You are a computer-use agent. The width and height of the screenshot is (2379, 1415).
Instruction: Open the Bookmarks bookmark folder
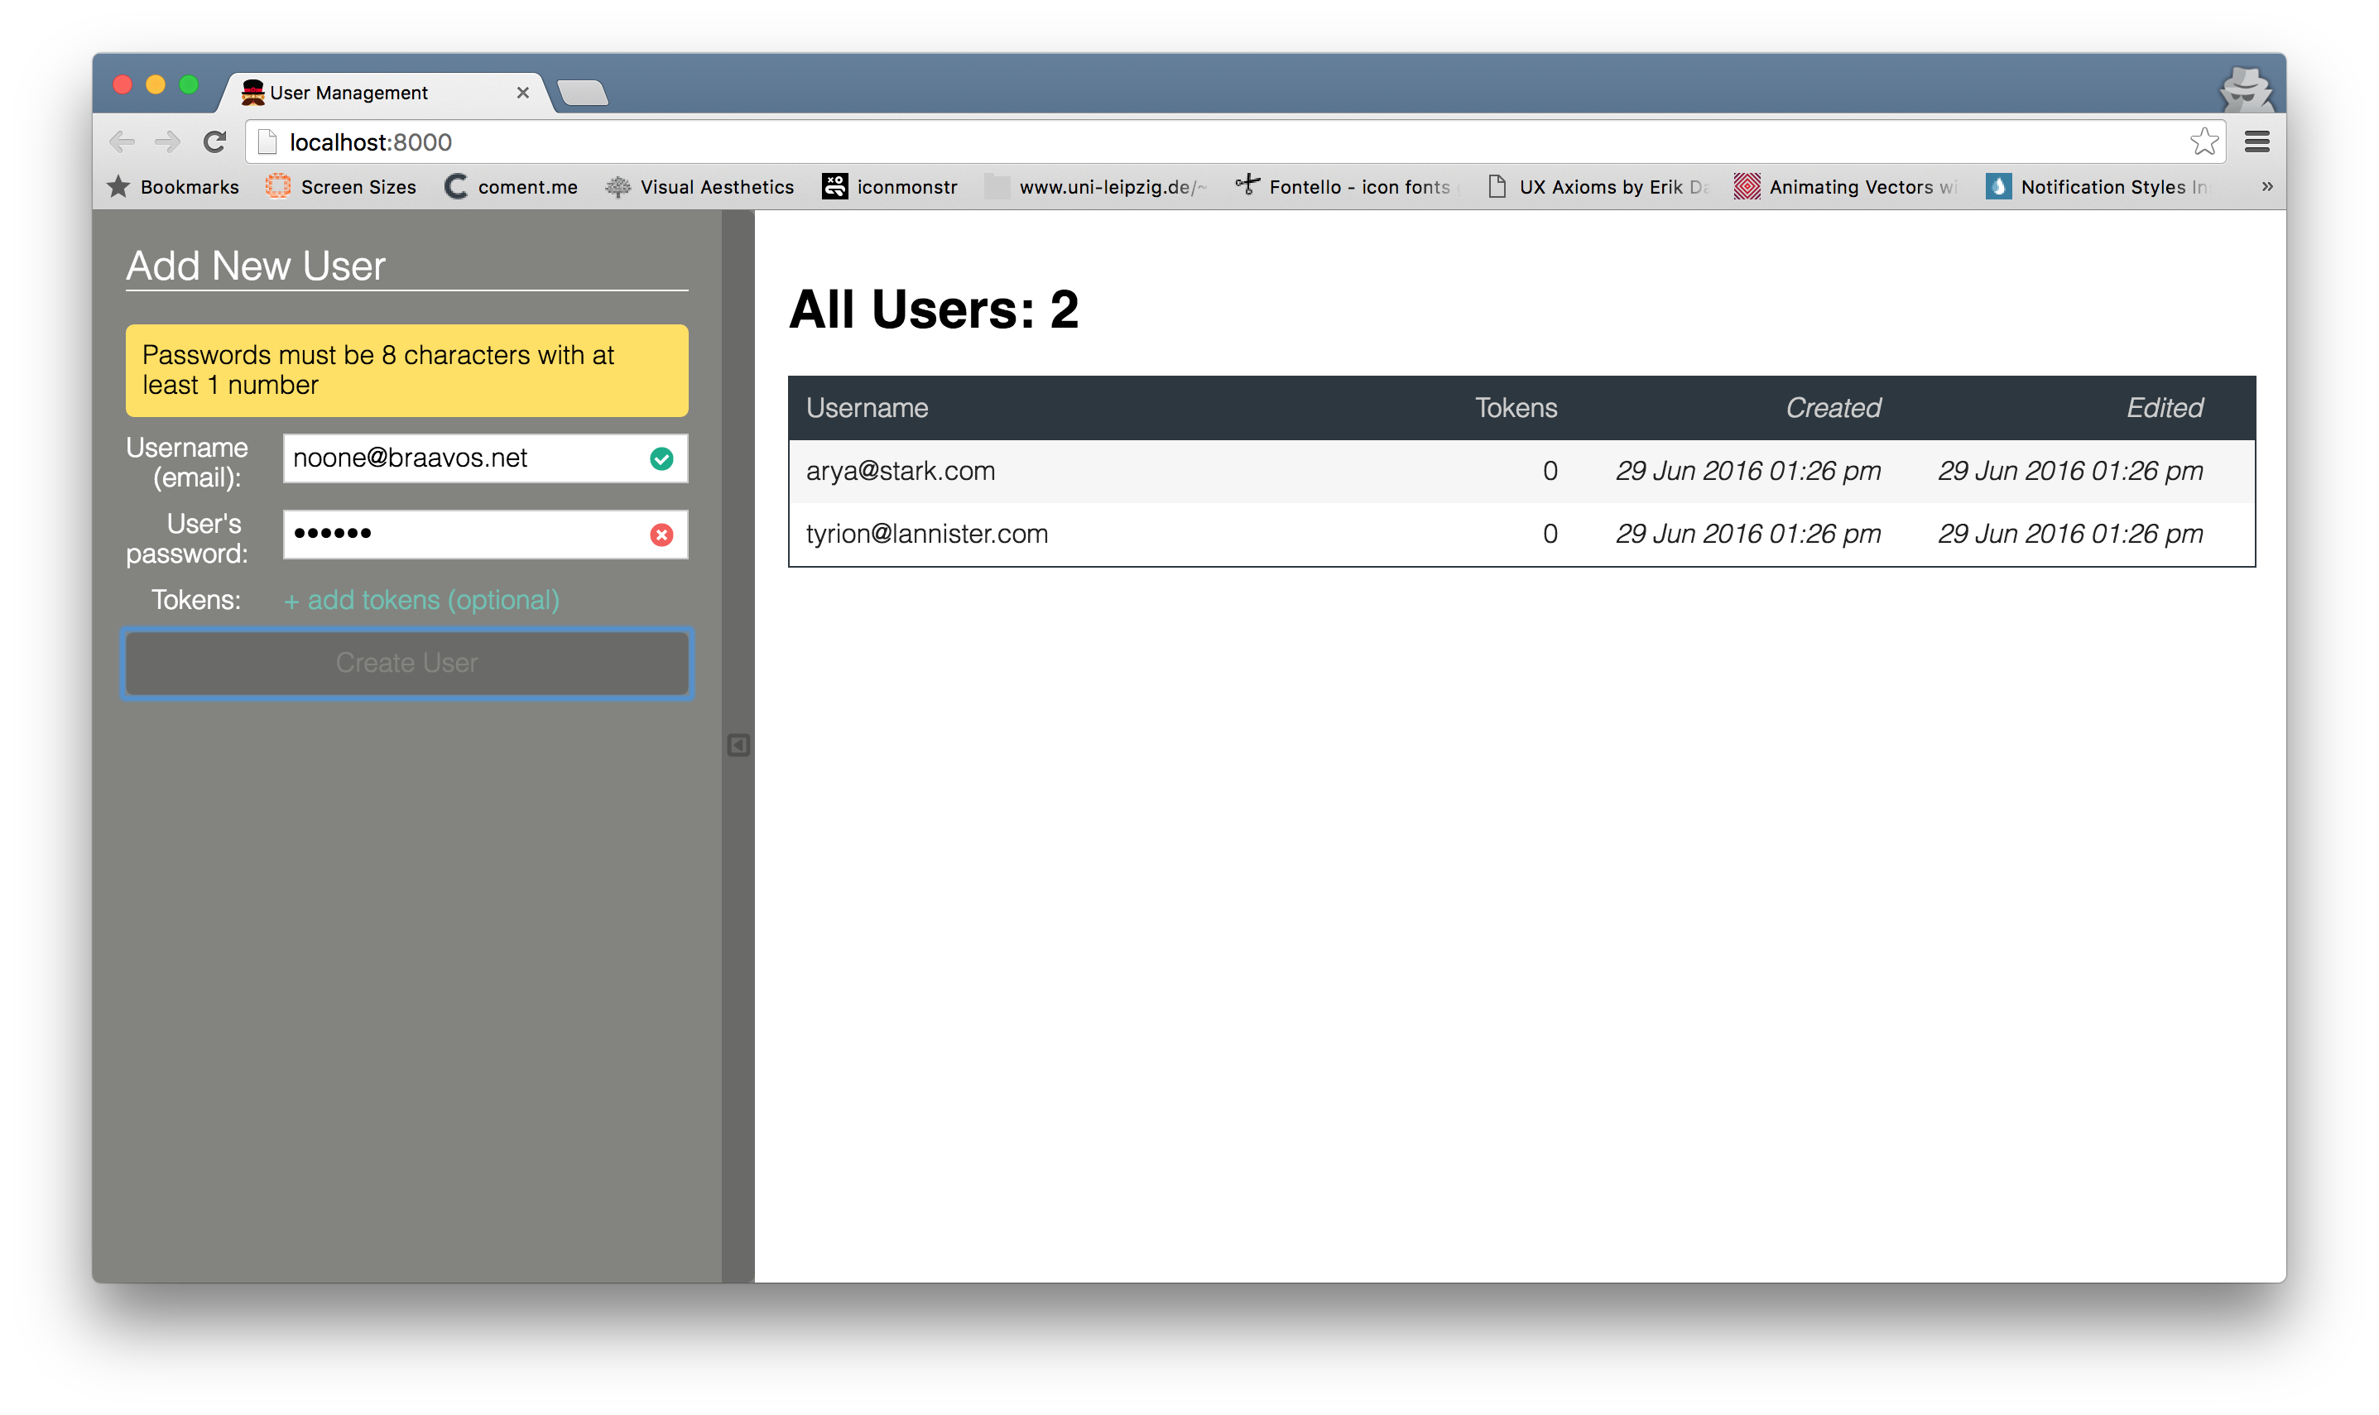[174, 187]
